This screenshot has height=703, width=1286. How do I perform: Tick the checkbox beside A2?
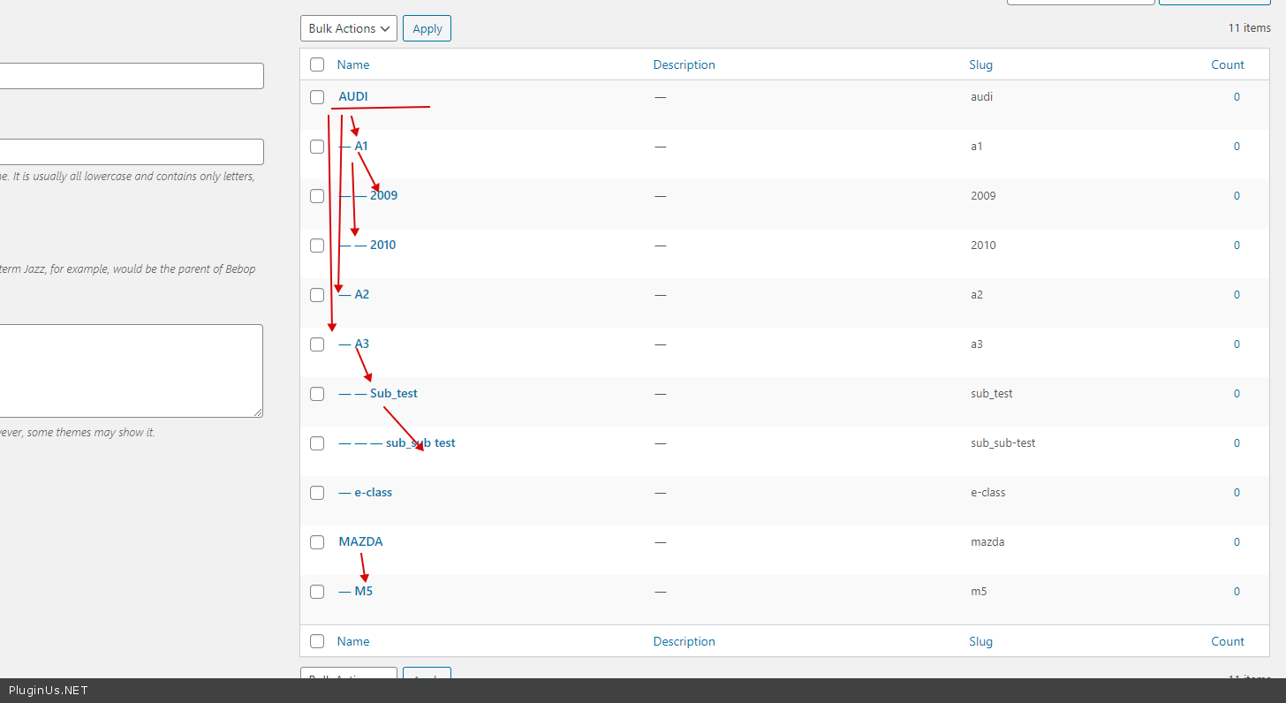click(x=317, y=295)
